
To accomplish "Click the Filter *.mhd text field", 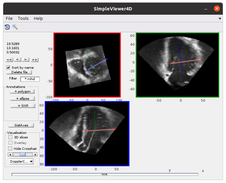I will click(30, 79).
